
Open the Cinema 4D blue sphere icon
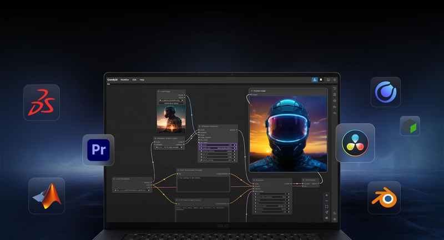click(x=386, y=92)
